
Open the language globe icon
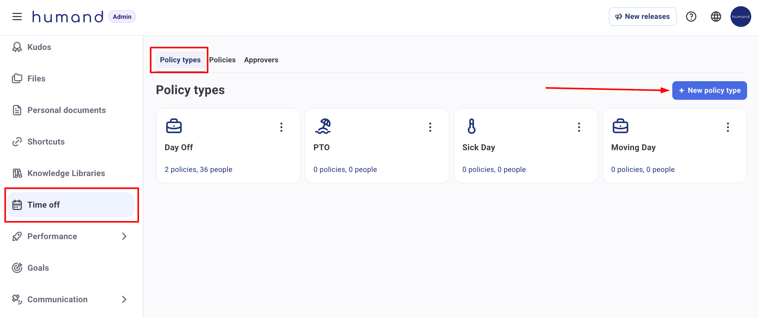[x=716, y=17]
